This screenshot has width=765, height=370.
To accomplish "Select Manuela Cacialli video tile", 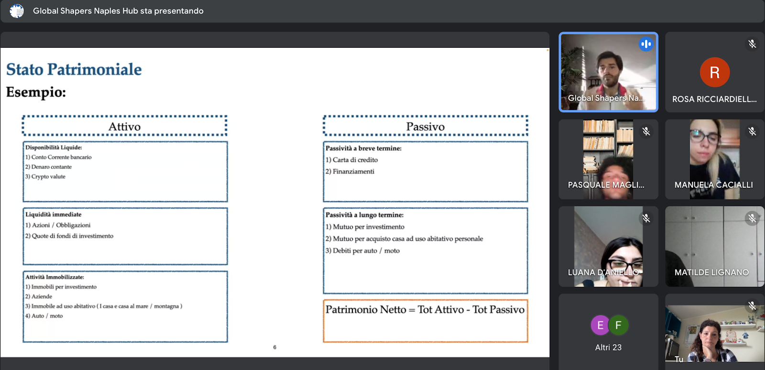I will click(714, 159).
